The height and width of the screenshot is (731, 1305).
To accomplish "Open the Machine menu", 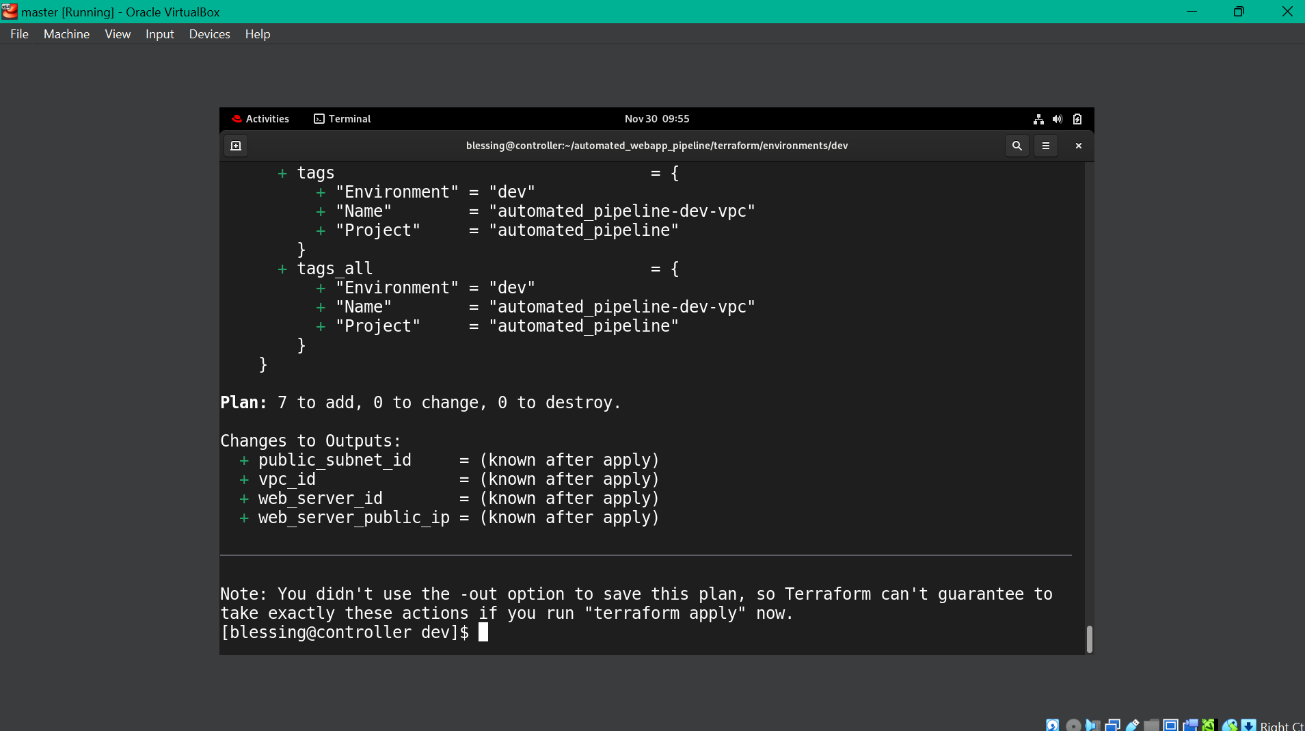I will click(66, 34).
